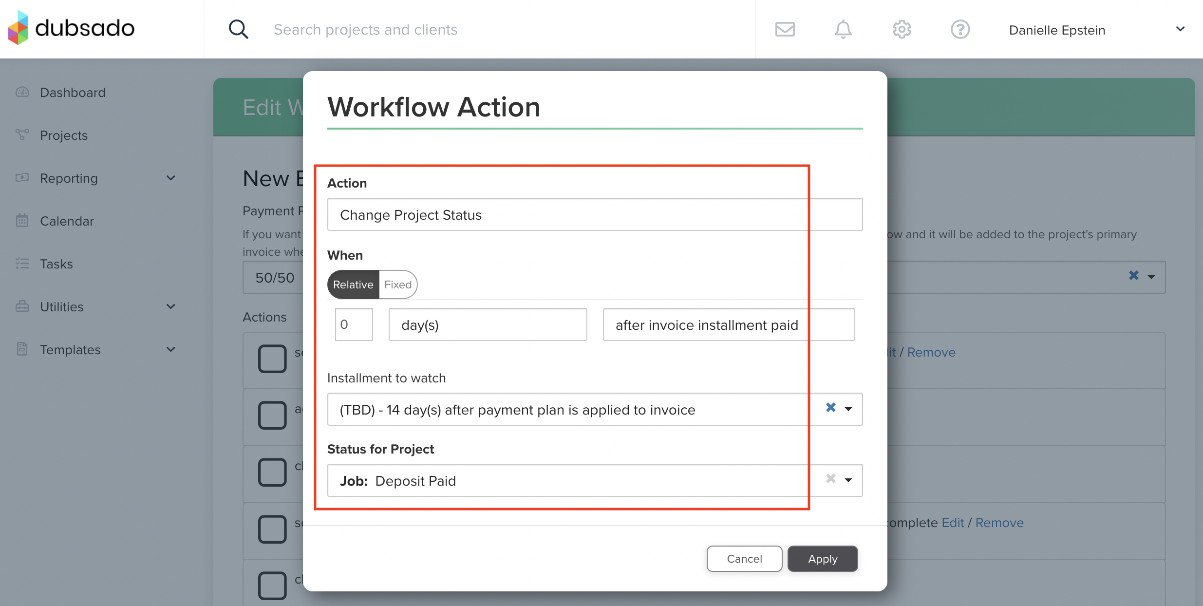Screen dimensions: 1203x606
Task: Open the settings gear icon
Action: [x=902, y=29]
